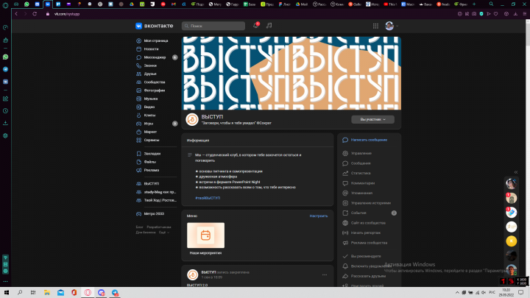Click the page vertical scrollbar
Image resolution: width=530 pixels, height=298 pixels.
pyautogui.click(x=528, y=152)
